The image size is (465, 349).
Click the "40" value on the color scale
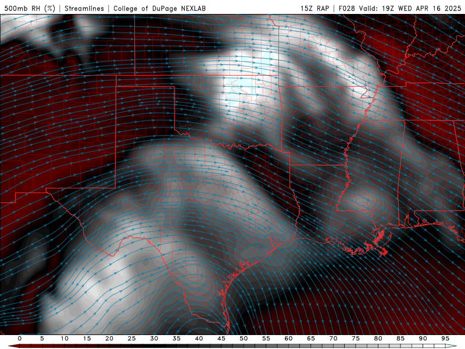click(199, 339)
